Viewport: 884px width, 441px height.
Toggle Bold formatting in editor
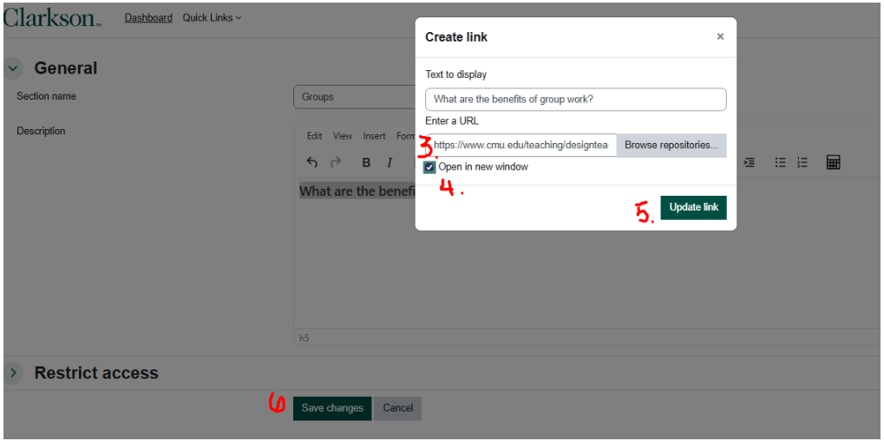coord(366,163)
